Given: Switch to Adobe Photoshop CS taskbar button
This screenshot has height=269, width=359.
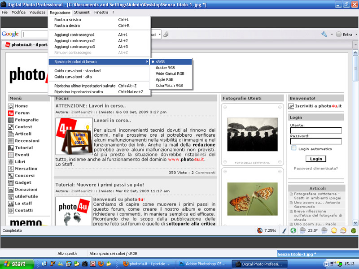Looking at the screenshot, I should 203,264.
